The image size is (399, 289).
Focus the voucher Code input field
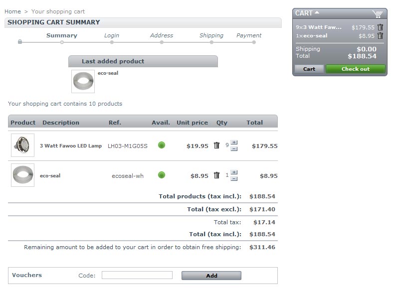(x=137, y=275)
